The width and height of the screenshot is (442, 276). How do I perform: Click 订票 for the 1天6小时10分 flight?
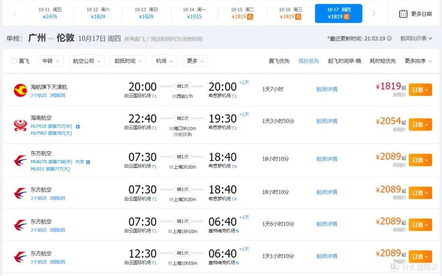coord(420,225)
